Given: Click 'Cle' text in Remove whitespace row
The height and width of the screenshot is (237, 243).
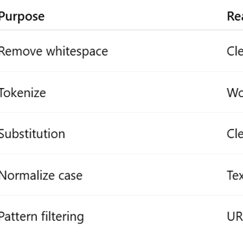Looking at the screenshot, I should coord(235,51).
